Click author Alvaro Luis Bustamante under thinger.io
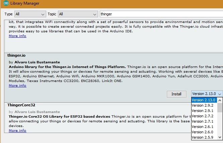223x143 pixels. click(37, 62)
